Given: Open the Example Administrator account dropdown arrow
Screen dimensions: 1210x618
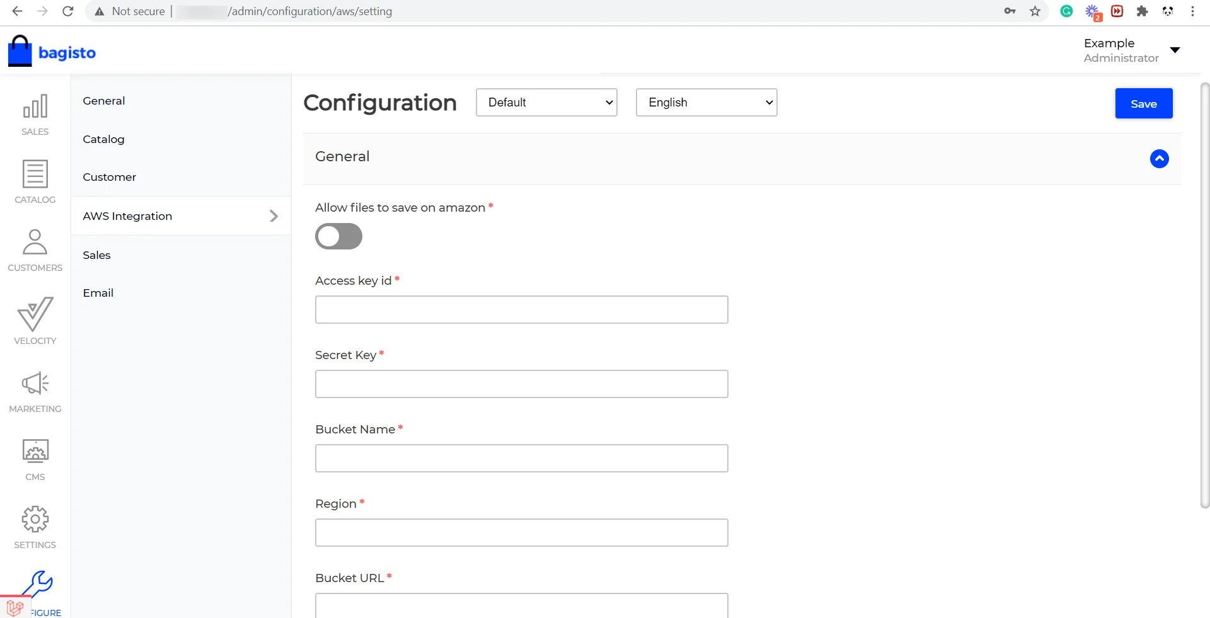Looking at the screenshot, I should 1175,50.
